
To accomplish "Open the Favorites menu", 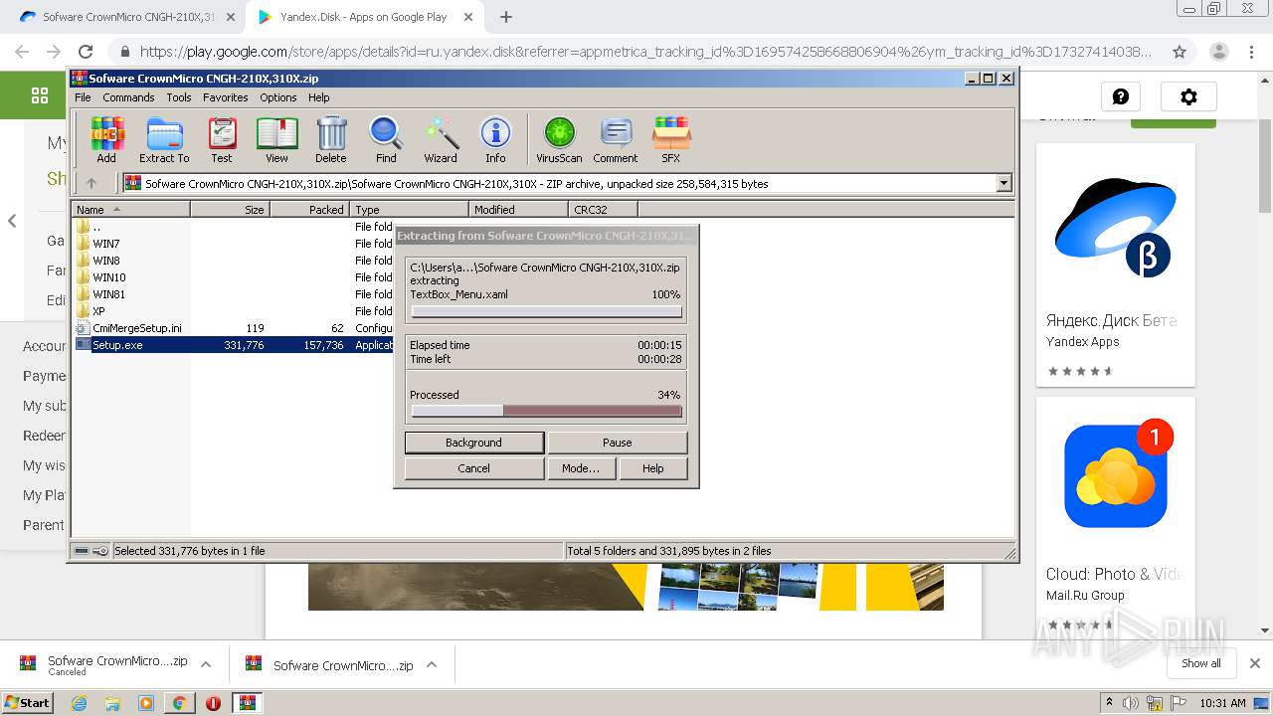I will click(226, 97).
